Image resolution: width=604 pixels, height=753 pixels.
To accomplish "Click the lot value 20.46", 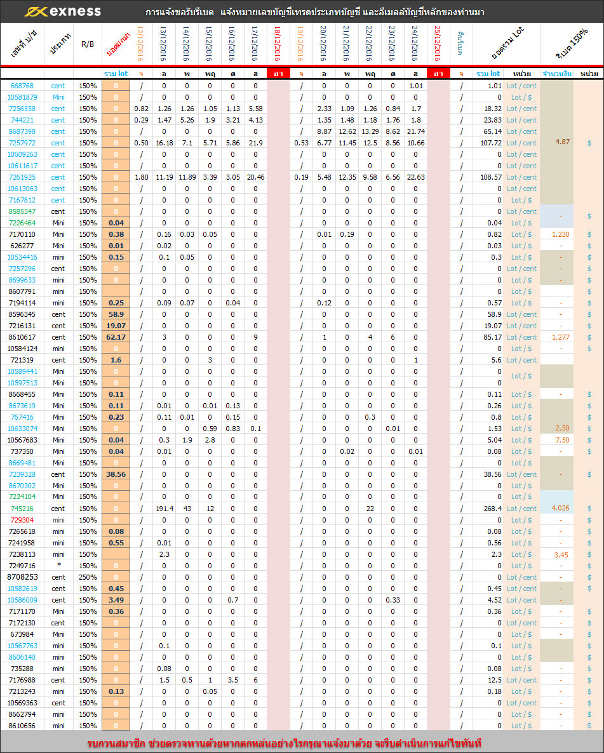I will [x=255, y=178].
